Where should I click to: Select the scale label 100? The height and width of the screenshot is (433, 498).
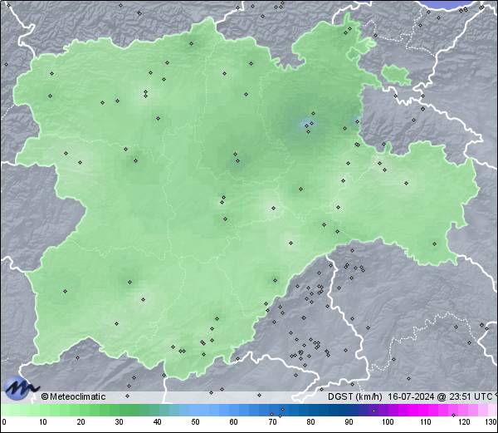point(388,422)
